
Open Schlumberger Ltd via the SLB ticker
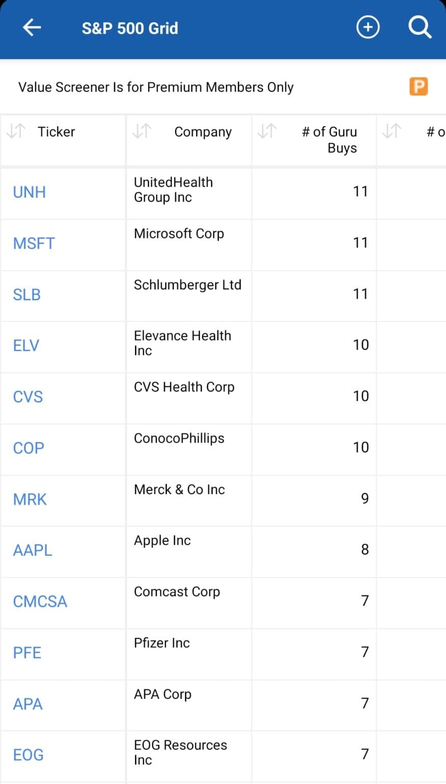[27, 295]
